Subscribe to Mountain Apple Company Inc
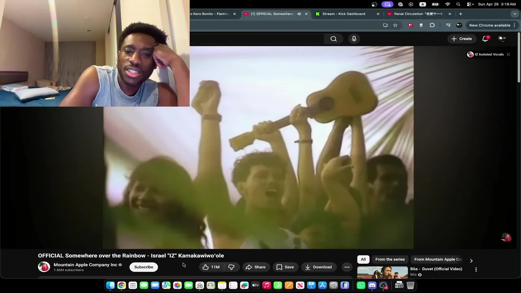Image resolution: width=521 pixels, height=293 pixels. pyautogui.click(x=144, y=267)
